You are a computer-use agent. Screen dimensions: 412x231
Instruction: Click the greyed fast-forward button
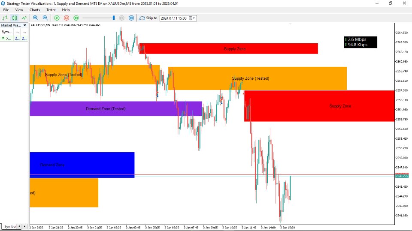(x=121, y=18)
